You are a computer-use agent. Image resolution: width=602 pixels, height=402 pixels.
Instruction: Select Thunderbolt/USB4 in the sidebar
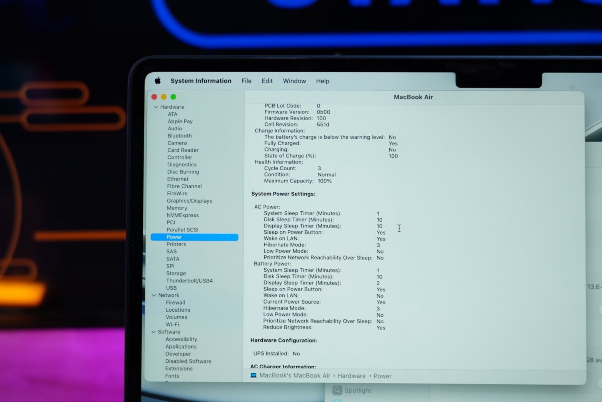coord(189,281)
